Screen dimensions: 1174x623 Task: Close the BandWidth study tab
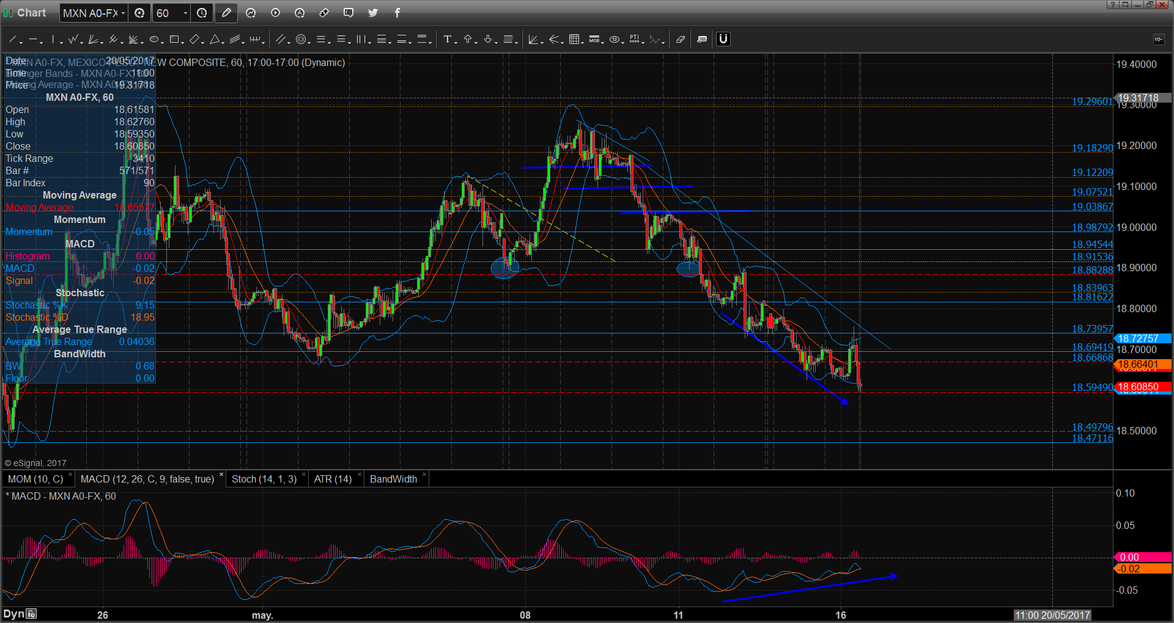pos(424,475)
